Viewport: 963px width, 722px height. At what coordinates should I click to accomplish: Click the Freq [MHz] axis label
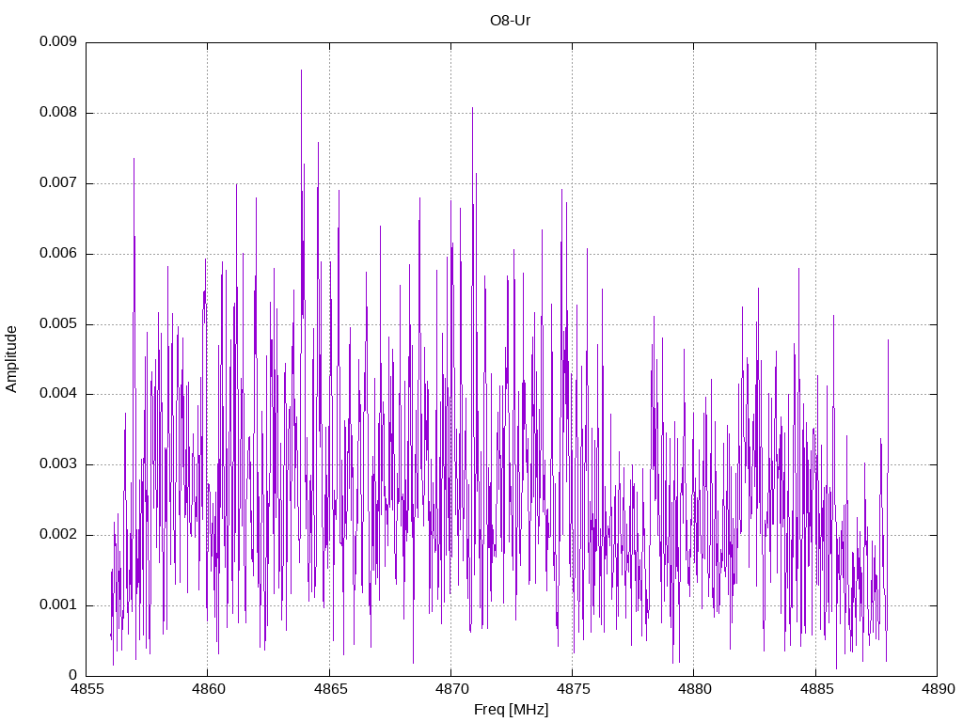click(511, 710)
